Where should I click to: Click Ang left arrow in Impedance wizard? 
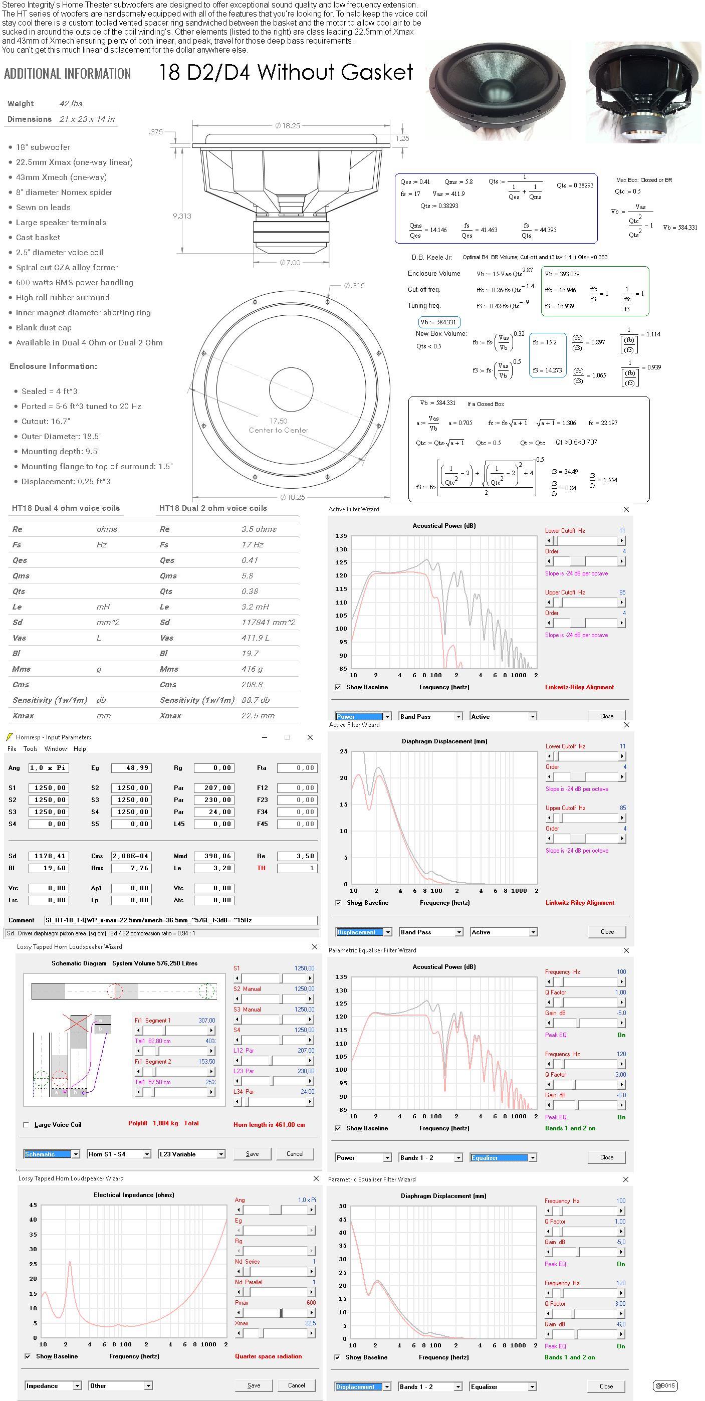pos(239,1210)
